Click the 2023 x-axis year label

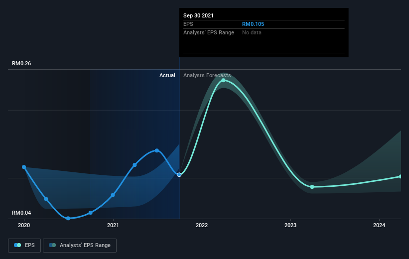coord(290,225)
